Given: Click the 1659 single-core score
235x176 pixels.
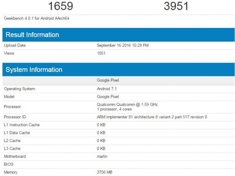Looking at the screenshot, I should [60, 6].
